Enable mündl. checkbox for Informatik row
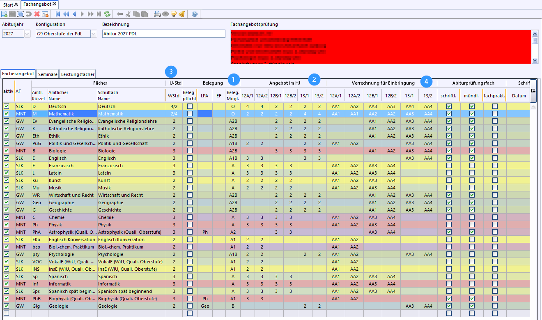 (x=472, y=284)
